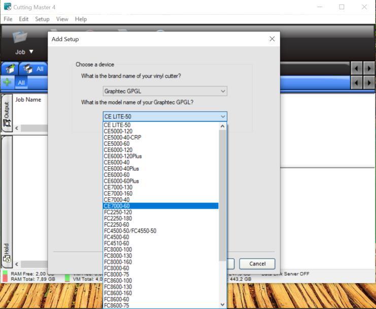The image size is (376, 309).
Task: Open the Graphtec GPGL brand dropdown
Action: click(x=165, y=91)
